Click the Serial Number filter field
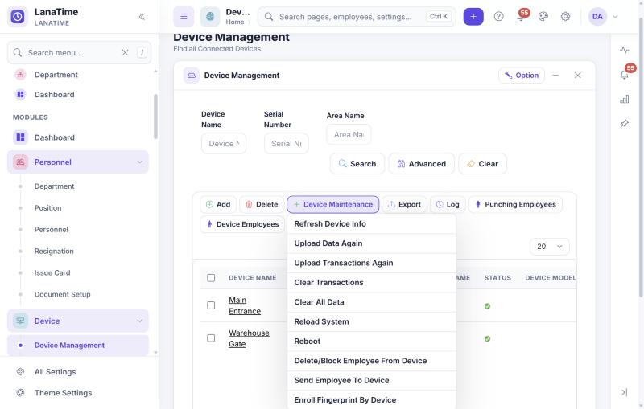644x409 pixels. click(287, 144)
